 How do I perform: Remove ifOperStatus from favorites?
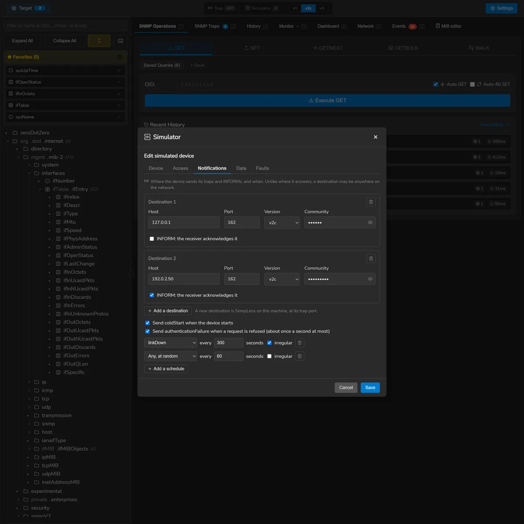(119, 82)
